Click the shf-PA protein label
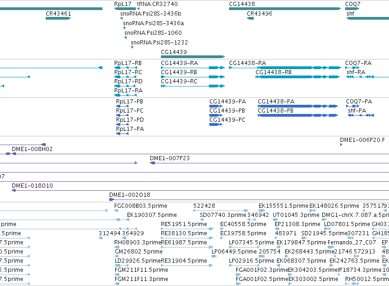The height and width of the screenshot is (286, 389). click(x=357, y=111)
